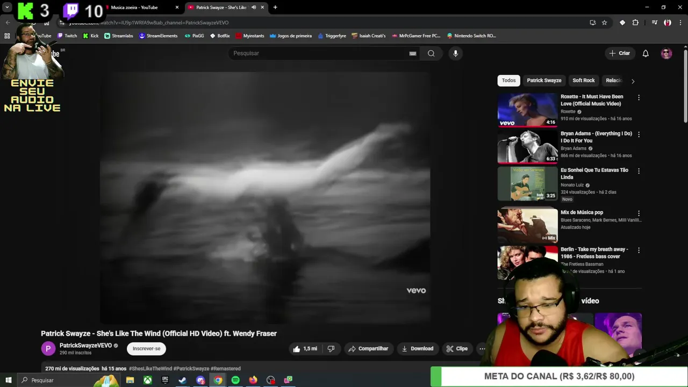Open the StreamElements bookmark
The width and height of the screenshot is (688, 387).
[x=158, y=36]
